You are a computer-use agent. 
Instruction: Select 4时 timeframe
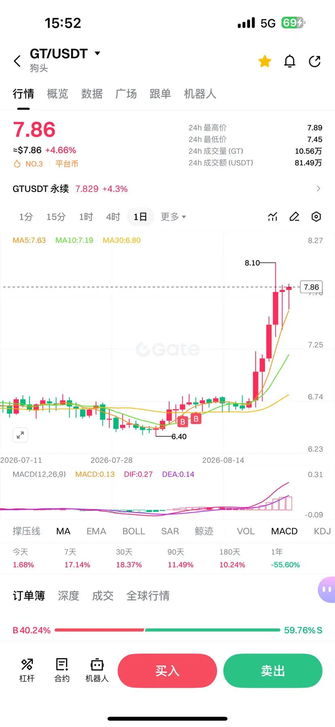point(113,217)
